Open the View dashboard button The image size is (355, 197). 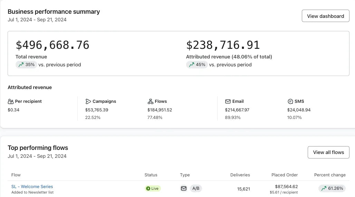pos(325,16)
